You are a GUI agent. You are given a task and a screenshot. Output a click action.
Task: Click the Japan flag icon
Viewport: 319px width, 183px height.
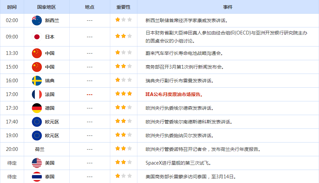[37, 37]
